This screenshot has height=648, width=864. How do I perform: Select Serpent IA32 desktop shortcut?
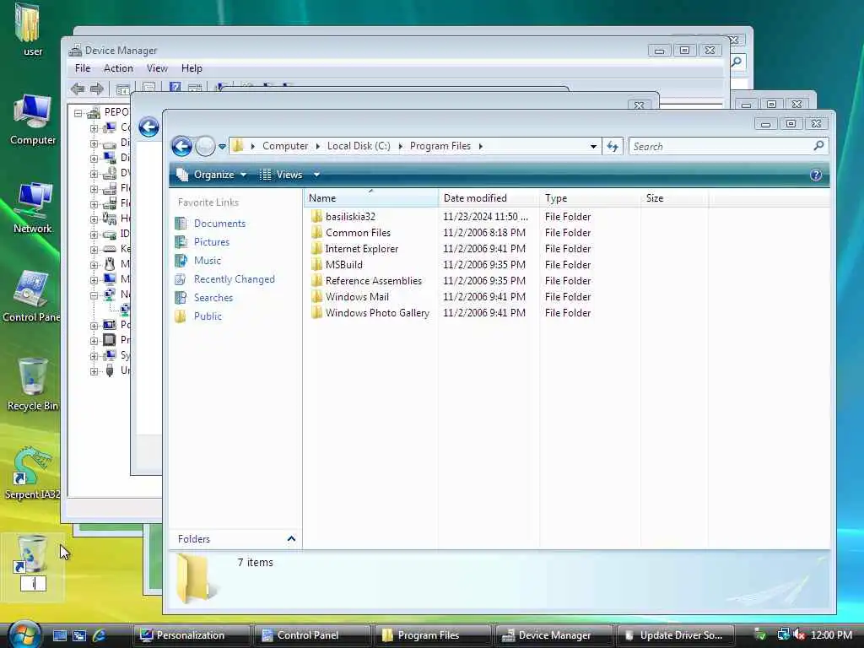pyautogui.click(x=32, y=474)
